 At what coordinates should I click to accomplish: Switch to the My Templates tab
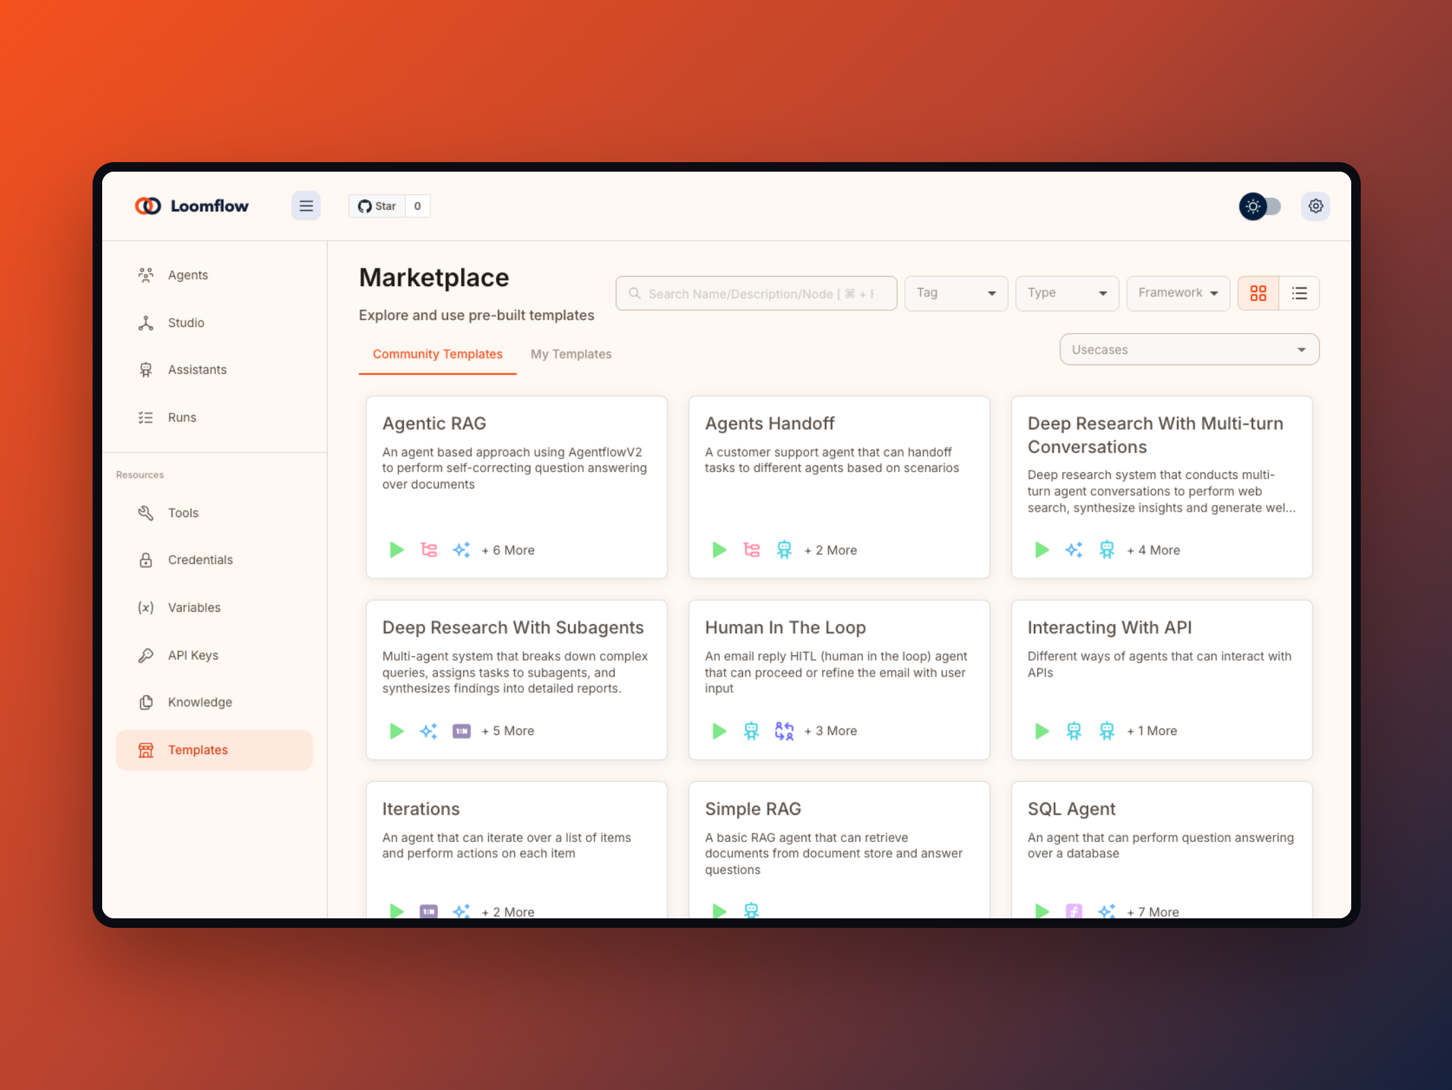(x=571, y=354)
